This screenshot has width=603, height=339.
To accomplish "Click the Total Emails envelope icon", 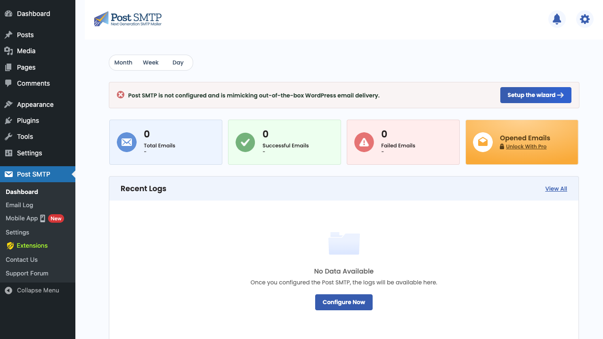I will tap(127, 142).
